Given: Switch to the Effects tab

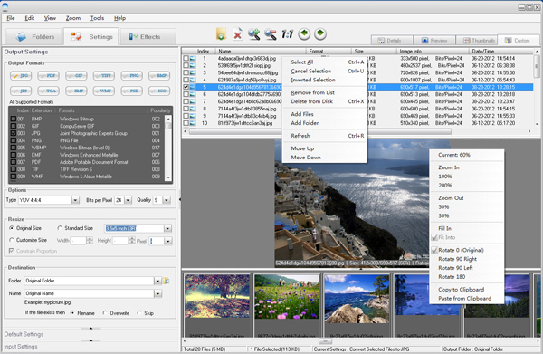Looking at the screenshot, I should [148, 37].
